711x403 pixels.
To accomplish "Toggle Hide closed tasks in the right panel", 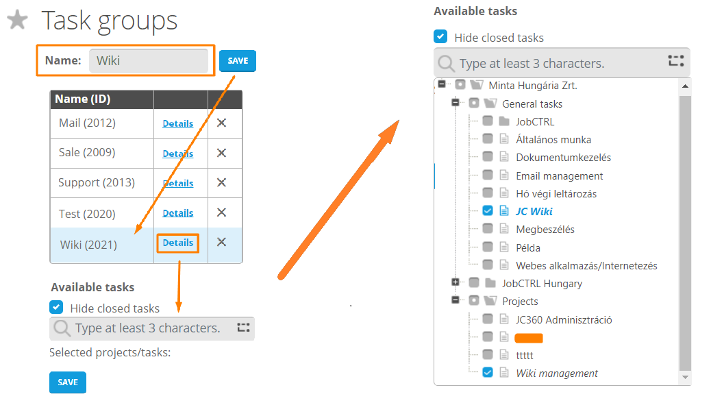I will [441, 38].
